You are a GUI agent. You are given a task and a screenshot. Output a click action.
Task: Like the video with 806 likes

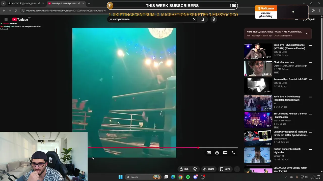click(184, 169)
